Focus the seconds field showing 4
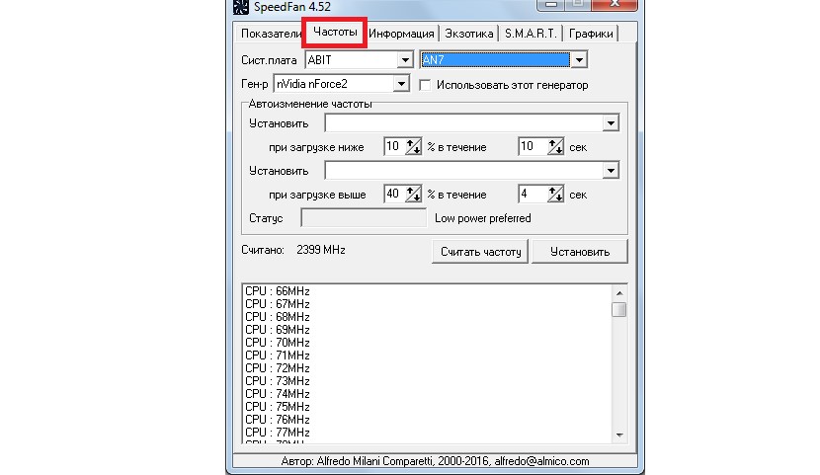This screenshot has width=820, height=475. [533, 195]
